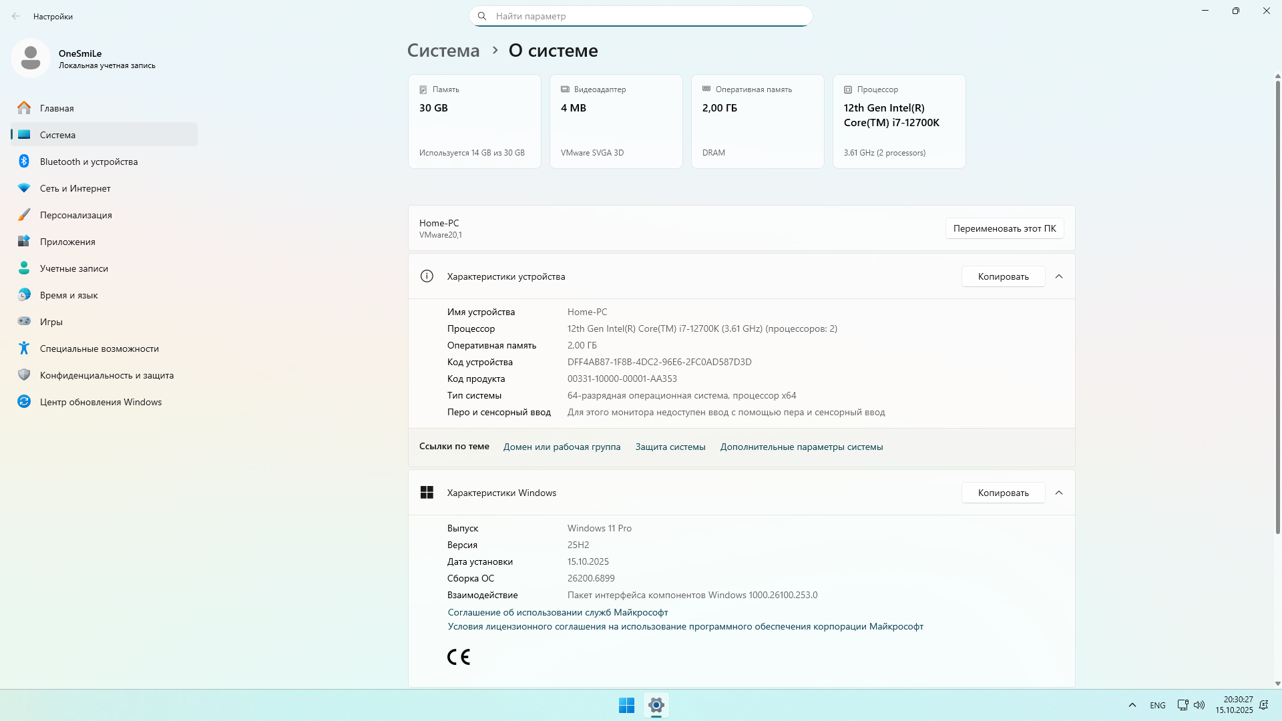Click the Bluetooth icon in sidebar
1282x721 pixels.
click(x=24, y=162)
